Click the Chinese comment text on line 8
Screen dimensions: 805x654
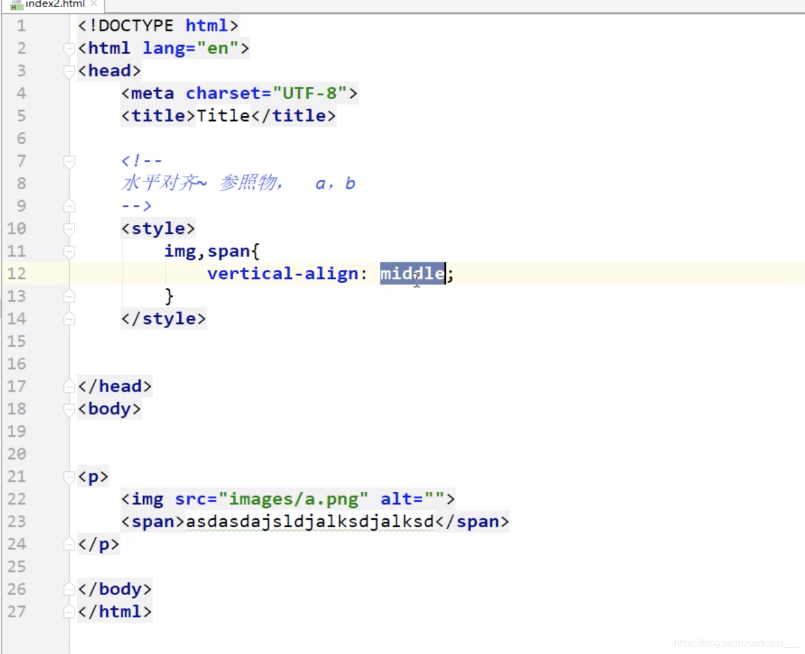pyautogui.click(x=238, y=183)
